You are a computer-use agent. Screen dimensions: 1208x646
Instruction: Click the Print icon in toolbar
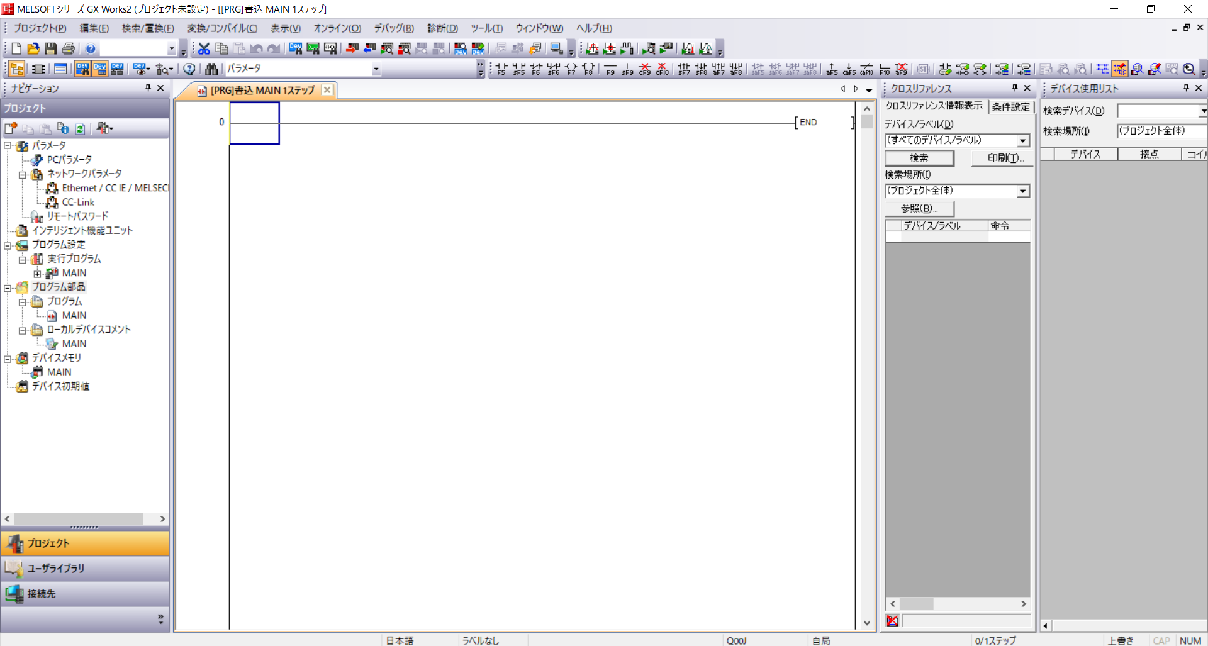click(68, 48)
